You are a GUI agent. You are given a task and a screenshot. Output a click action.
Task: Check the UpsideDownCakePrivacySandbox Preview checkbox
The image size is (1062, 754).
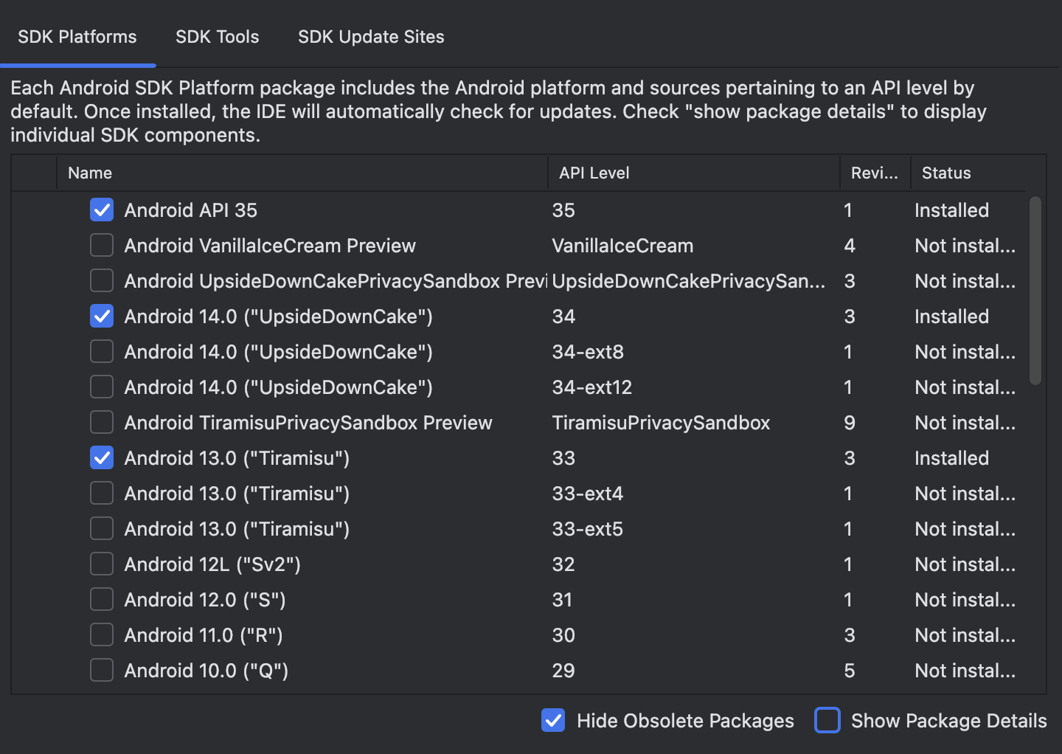[x=102, y=281]
